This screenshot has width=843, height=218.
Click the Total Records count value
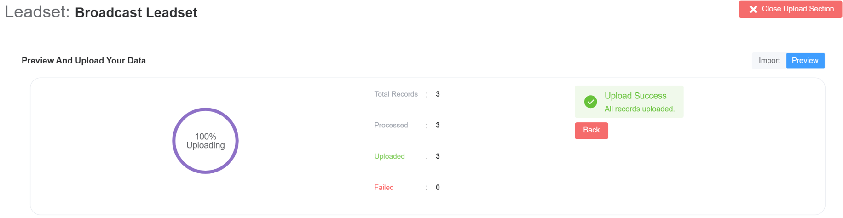[438, 94]
